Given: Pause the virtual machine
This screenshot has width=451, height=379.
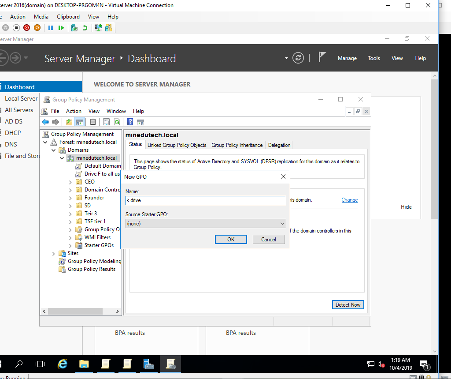Looking at the screenshot, I should point(51,28).
